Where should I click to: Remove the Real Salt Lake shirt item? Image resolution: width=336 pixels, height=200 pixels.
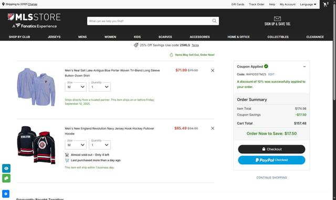(213, 70)
